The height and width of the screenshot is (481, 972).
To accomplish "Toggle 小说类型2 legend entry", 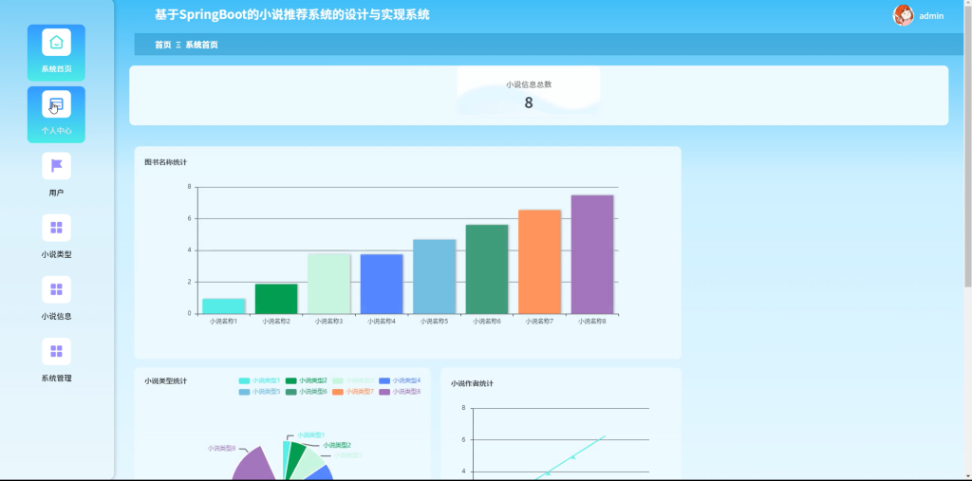I will pos(307,380).
